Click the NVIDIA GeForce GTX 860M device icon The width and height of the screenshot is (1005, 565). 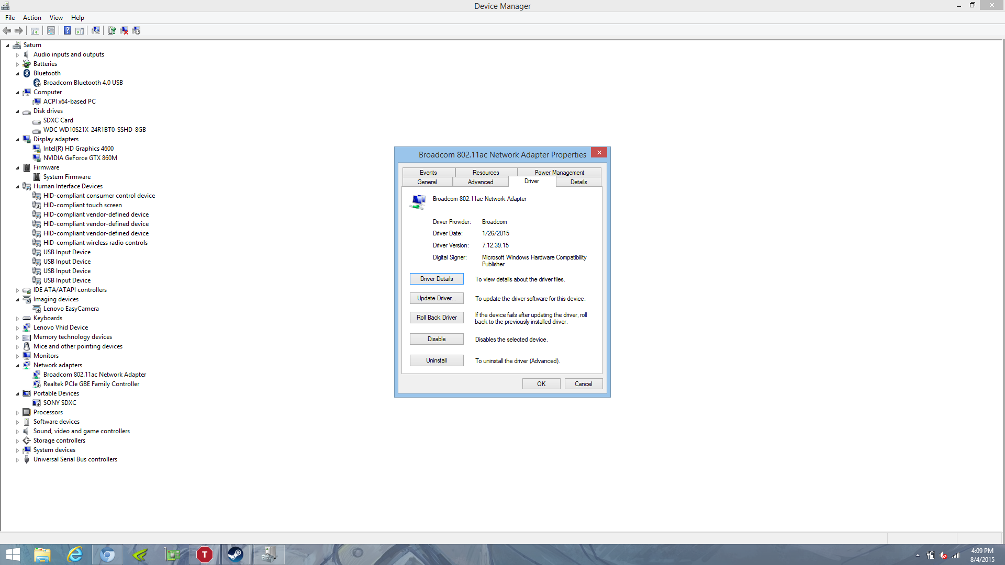[x=37, y=158]
